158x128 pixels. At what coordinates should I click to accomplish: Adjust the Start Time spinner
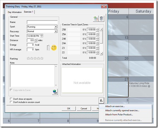[x=42, y=36]
